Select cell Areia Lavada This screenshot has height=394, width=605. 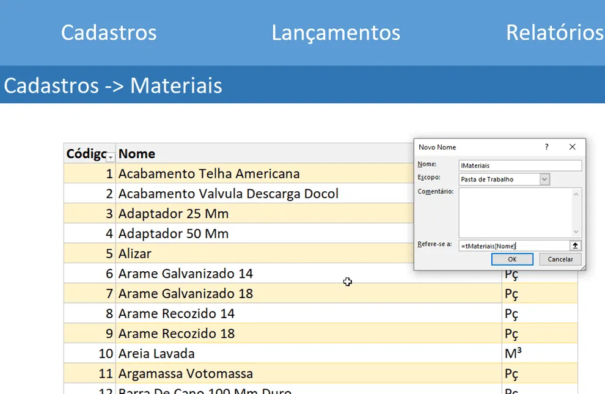click(309, 354)
